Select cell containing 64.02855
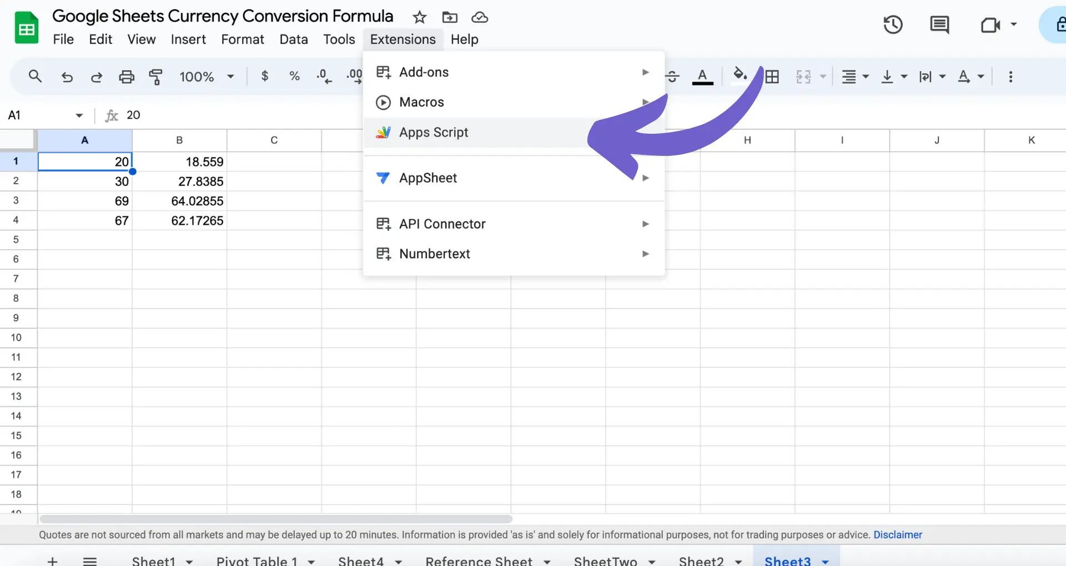 179,201
